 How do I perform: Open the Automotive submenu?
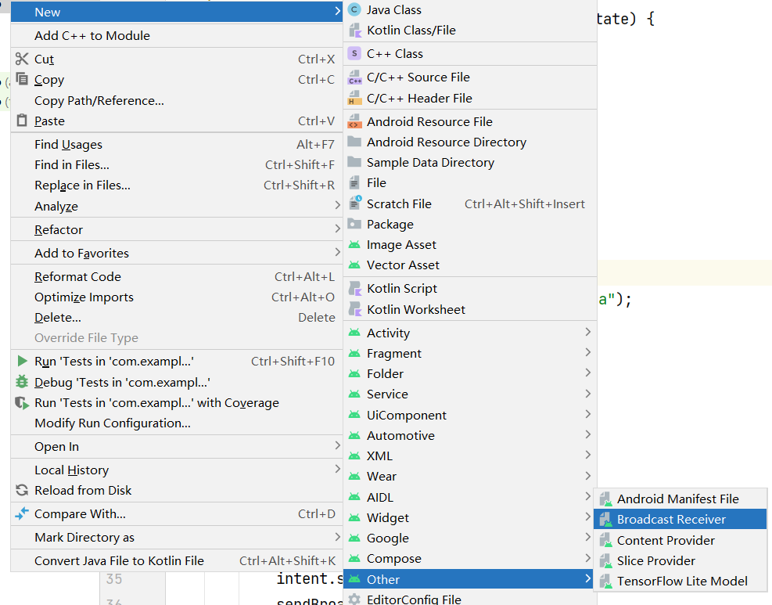pos(470,435)
